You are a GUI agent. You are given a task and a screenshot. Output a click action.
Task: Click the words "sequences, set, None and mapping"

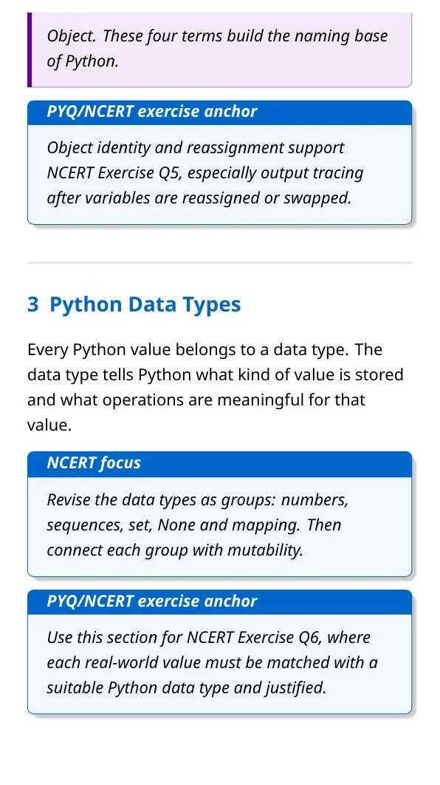[173, 525]
